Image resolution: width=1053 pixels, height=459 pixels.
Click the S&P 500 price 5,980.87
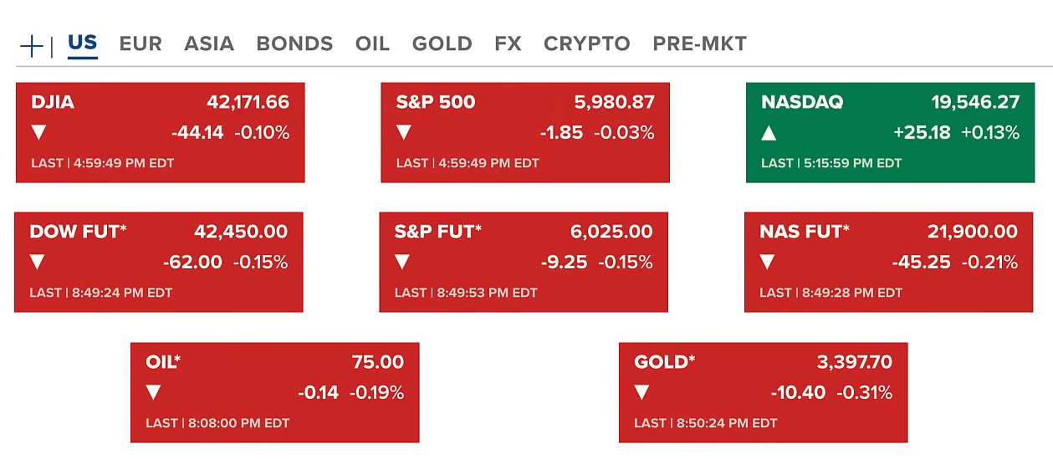pyautogui.click(x=614, y=103)
